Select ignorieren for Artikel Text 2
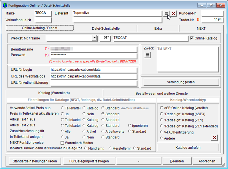228x169 pixels. point(129,125)
